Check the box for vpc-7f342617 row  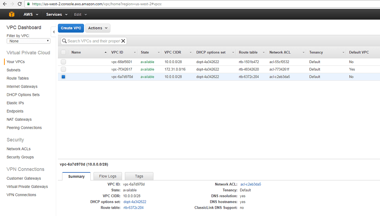tap(63, 69)
